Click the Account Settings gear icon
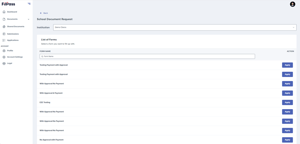 click(x=4, y=57)
